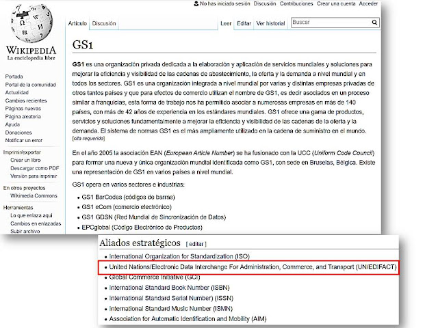Screen dimensions: 438x328
Task: Open the Ver historial tab
Action: click(270, 23)
